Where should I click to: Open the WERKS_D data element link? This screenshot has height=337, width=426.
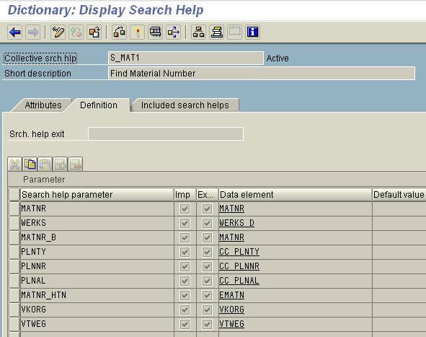pyautogui.click(x=236, y=223)
